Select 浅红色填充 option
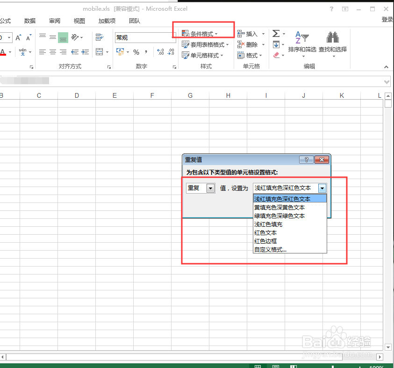Screen dimensions: 394x368 [x=290, y=224]
